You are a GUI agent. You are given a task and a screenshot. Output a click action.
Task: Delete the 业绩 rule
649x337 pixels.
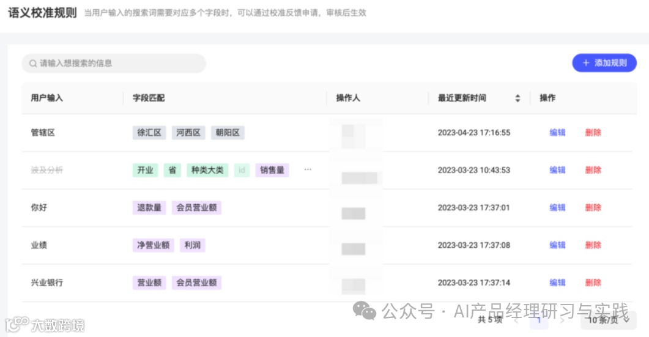point(593,245)
